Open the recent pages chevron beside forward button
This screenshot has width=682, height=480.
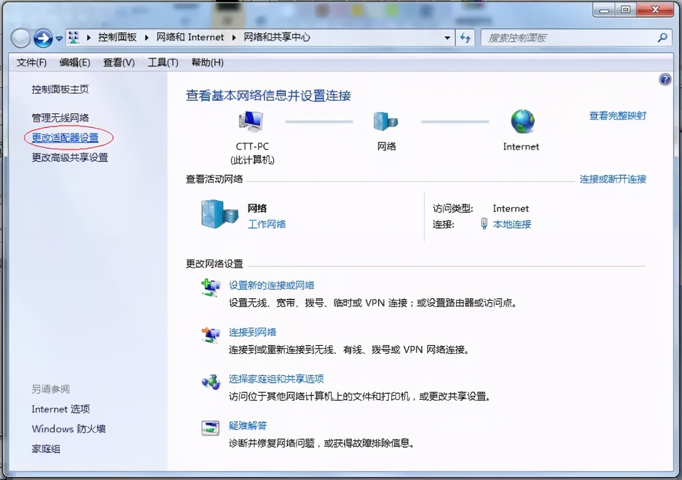click(59, 37)
